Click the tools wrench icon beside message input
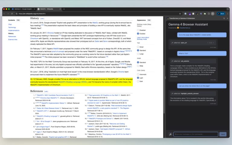This screenshot has width=232, height=145. click(x=170, y=134)
